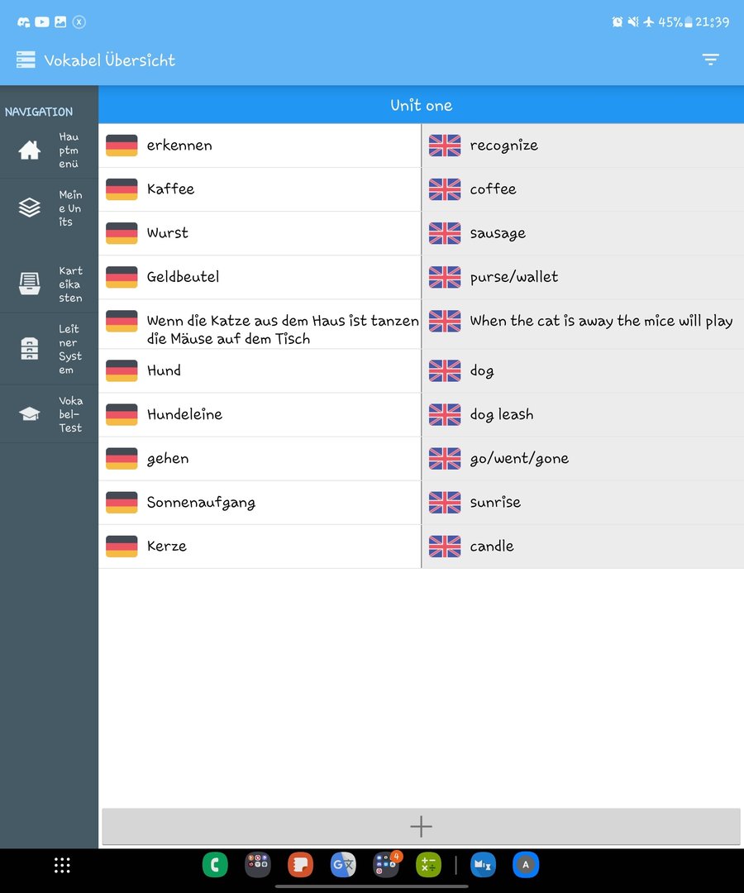Open the Karteikasten card box icon
744x893 pixels.
point(30,284)
